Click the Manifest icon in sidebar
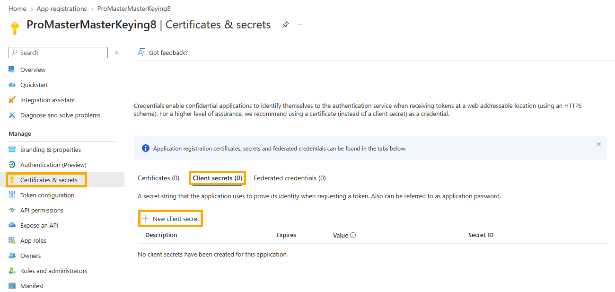 pyautogui.click(x=12, y=286)
